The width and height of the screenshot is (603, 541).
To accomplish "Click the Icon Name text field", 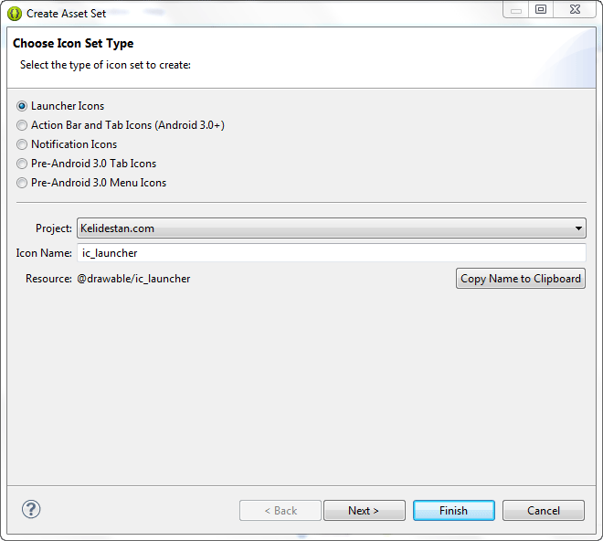I will 332,253.
